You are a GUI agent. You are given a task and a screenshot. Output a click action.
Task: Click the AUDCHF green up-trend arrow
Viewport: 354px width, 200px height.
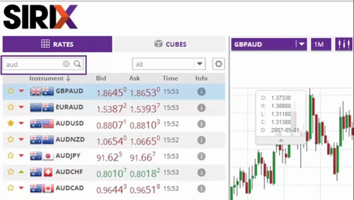(21, 172)
